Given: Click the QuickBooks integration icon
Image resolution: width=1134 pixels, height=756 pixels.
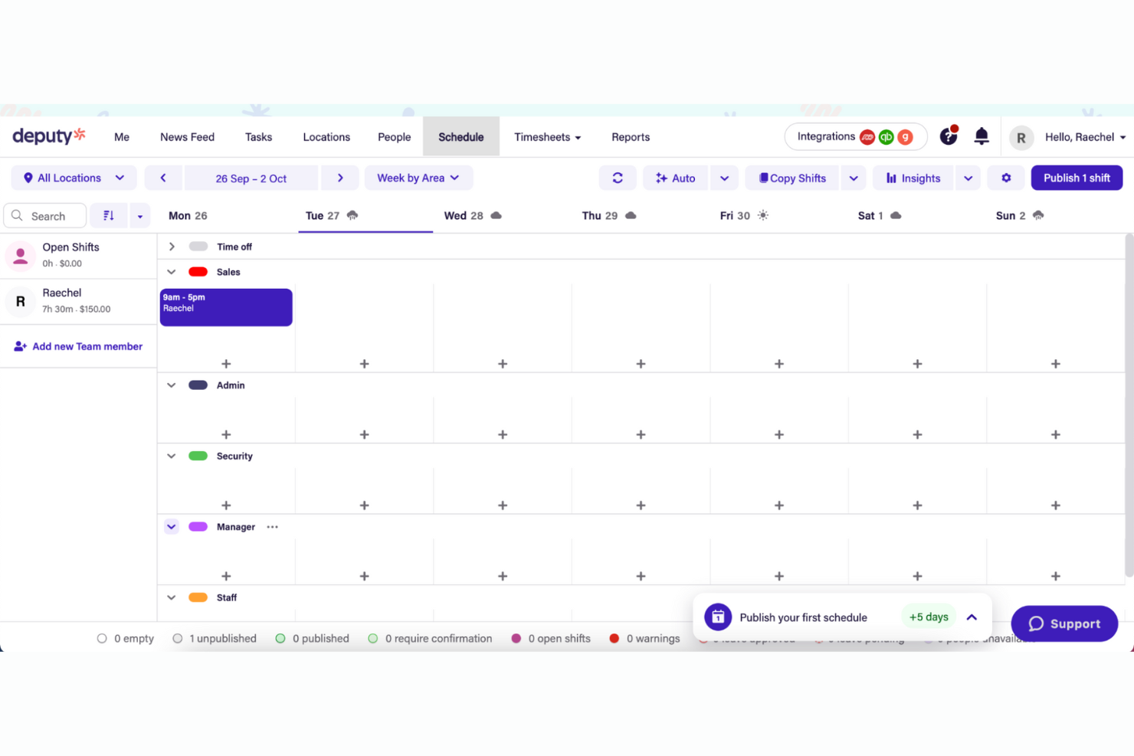Looking at the screenshot, I should [x=887, y=137].
